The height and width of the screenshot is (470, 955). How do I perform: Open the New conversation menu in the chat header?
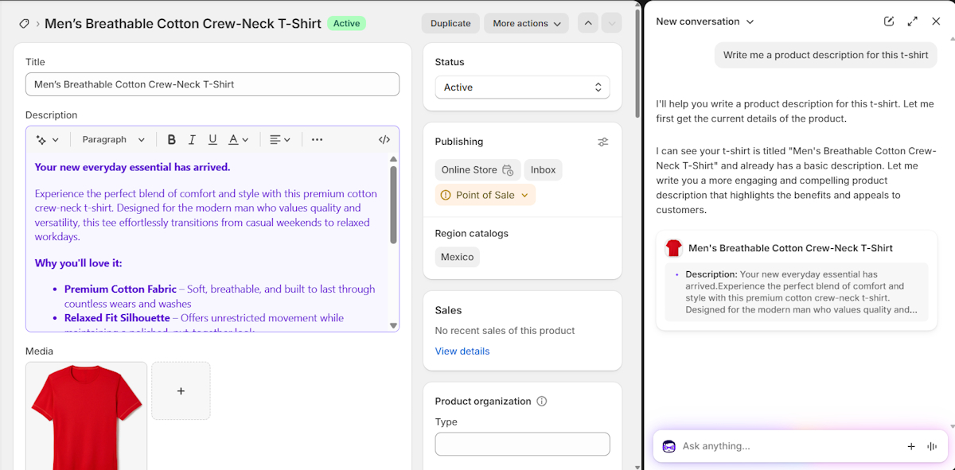coord(705,21)
